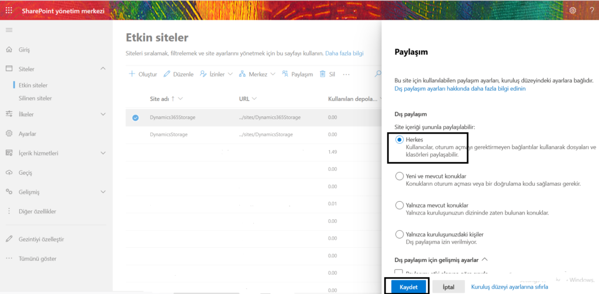Click the Sil trash icon

click(x=323, y=74)
